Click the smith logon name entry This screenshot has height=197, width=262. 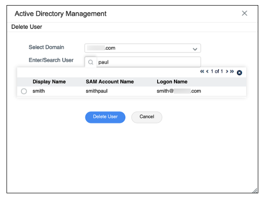[179, 91]
